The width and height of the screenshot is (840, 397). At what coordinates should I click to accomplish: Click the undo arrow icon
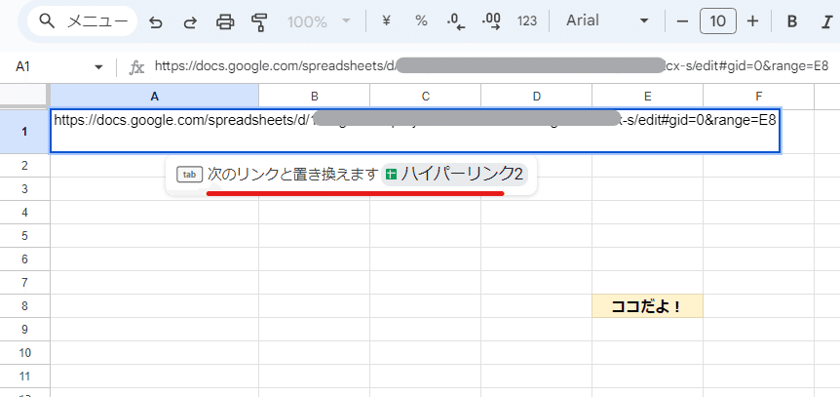(155, 22)
